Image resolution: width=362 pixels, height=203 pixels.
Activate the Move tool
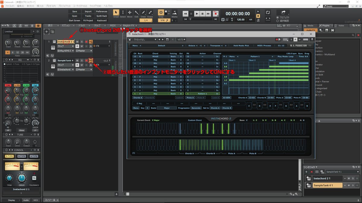coord(130,13)
